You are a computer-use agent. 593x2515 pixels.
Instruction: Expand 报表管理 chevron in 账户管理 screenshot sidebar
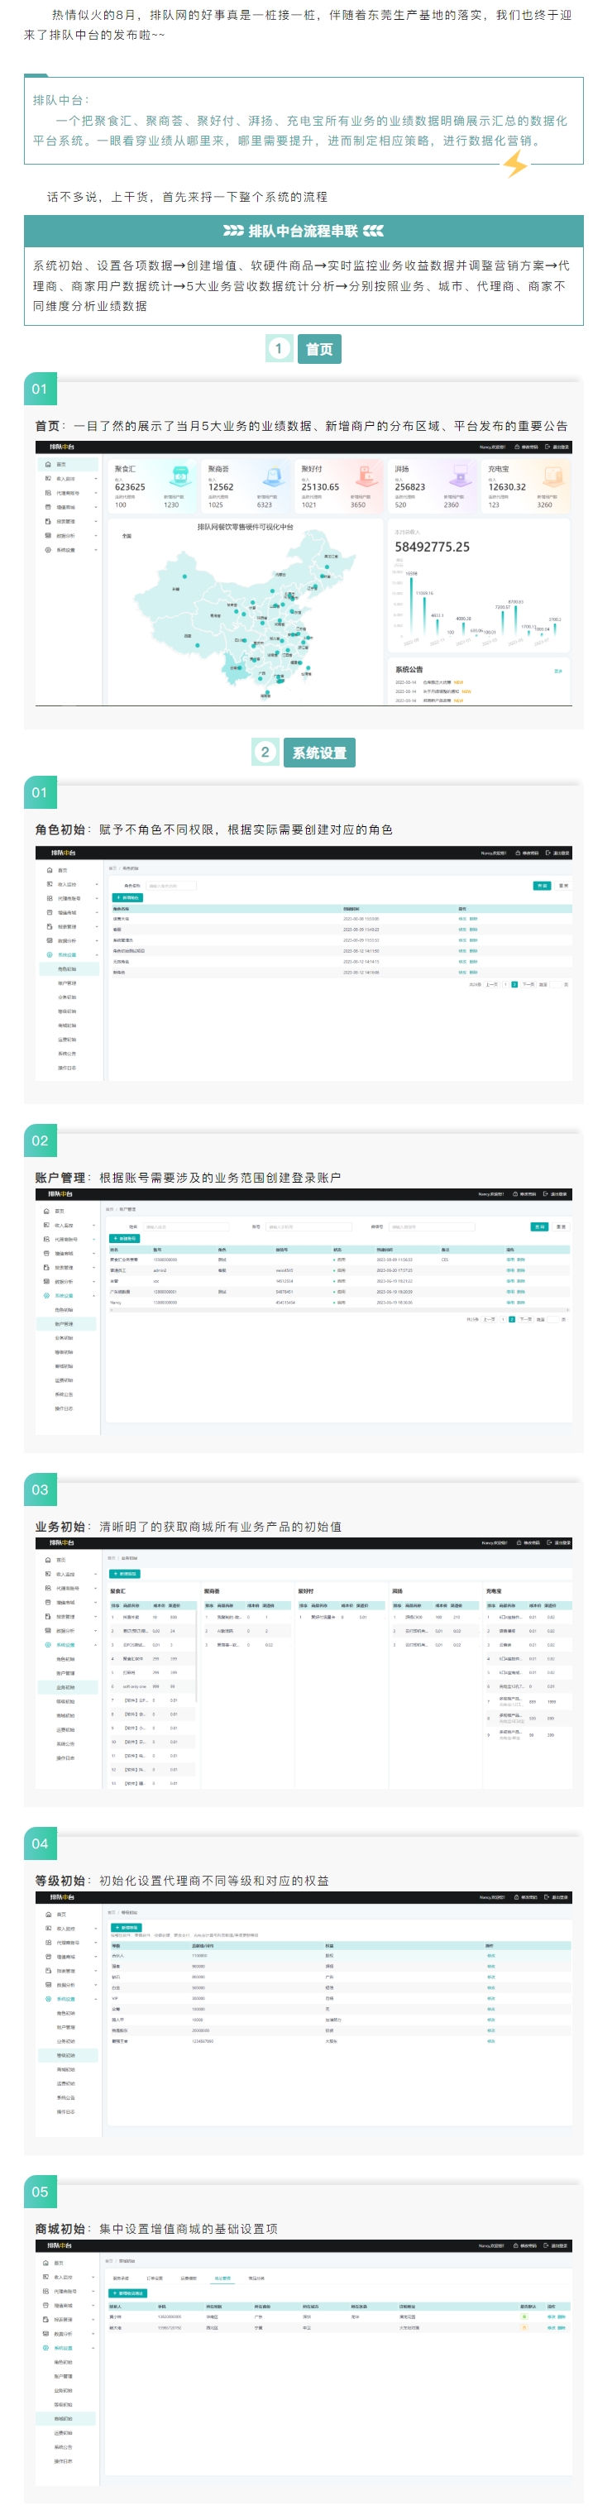95,1267
